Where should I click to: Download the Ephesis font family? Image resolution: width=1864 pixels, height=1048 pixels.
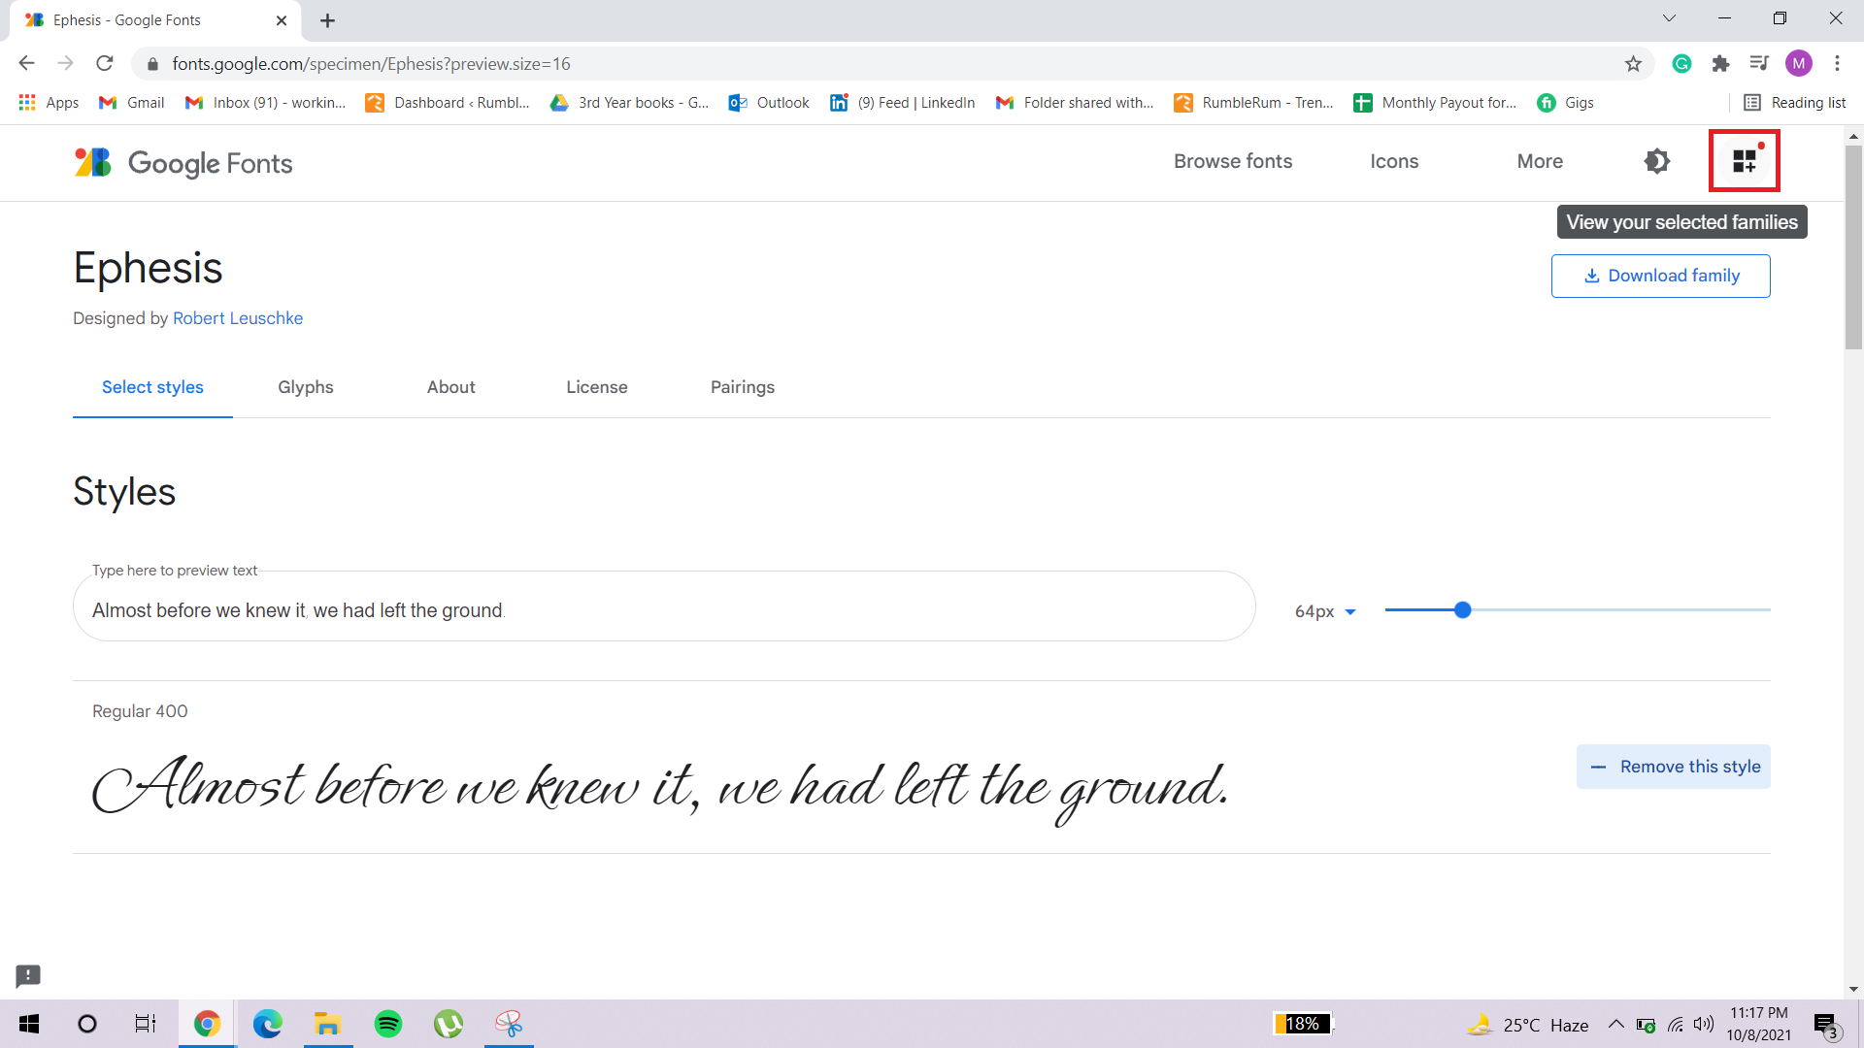(x=1662, y=276)
